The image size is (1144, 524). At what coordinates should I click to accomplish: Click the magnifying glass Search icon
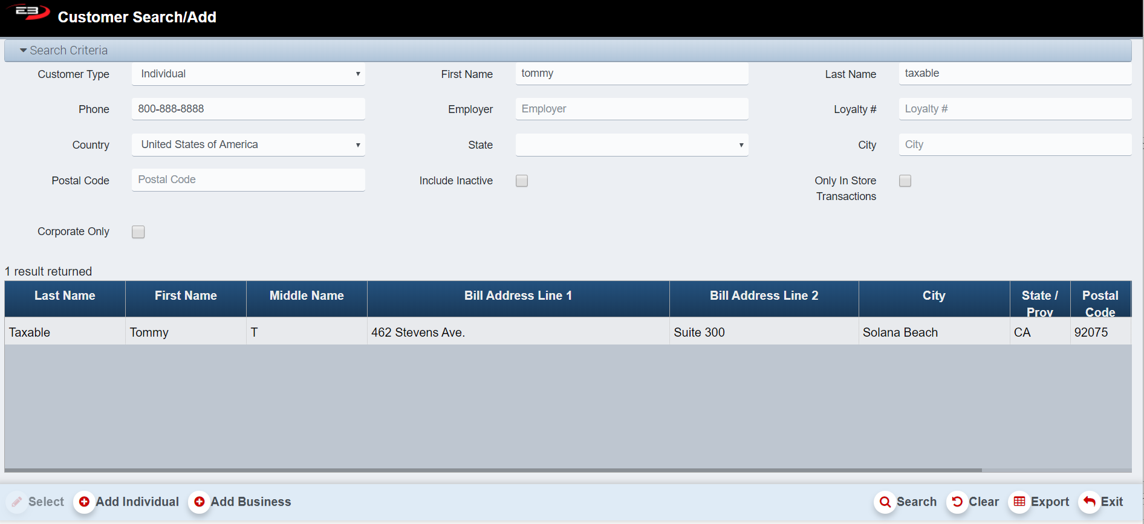[885, 502]
